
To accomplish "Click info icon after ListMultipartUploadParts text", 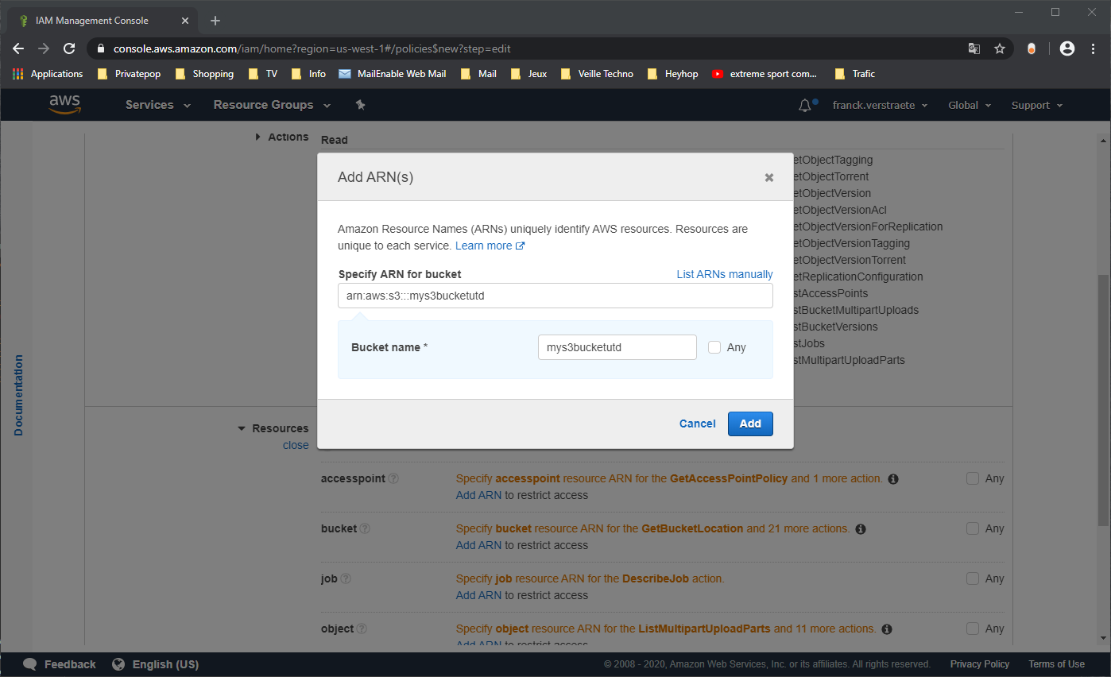I will pyautogui.click(x=887, y=629).
